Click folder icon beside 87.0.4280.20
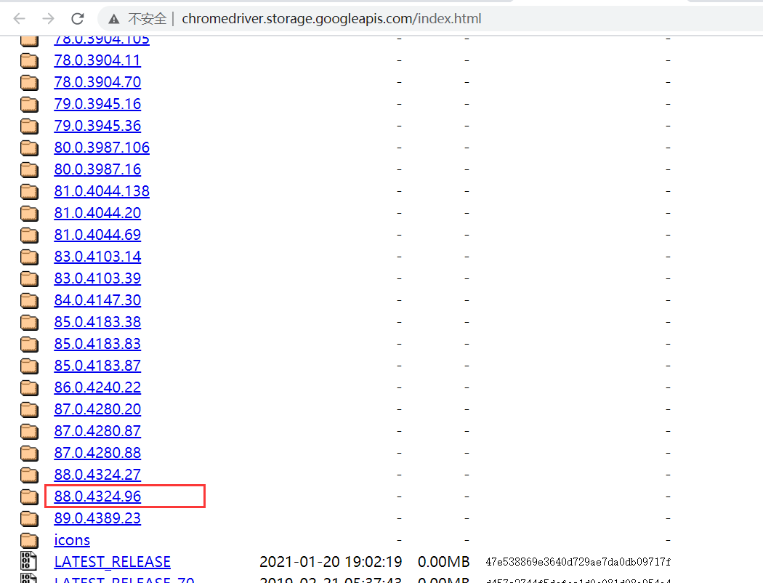Viewport: 763px width, 583px height. click(29, 409)
